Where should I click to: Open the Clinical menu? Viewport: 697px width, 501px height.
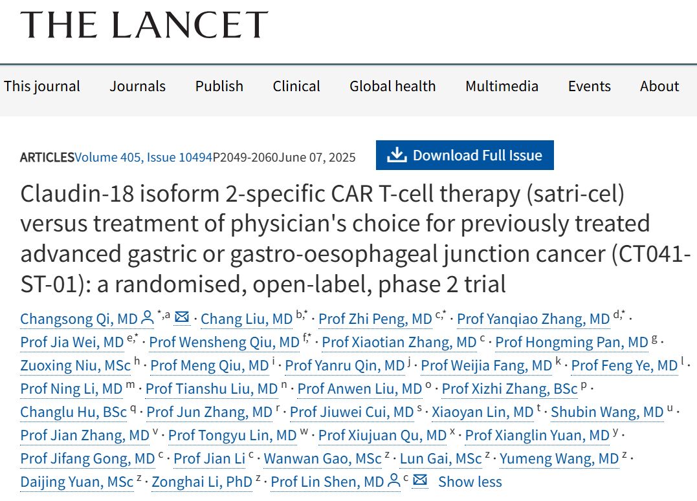[x=296, y=86]
